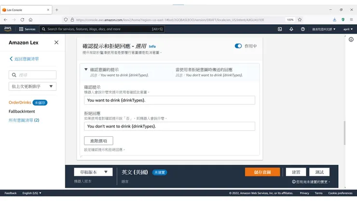Toggle the confirmation prompt active switch
The height and width of the screenshot is (201, 357).
click(x=238, y=46)
